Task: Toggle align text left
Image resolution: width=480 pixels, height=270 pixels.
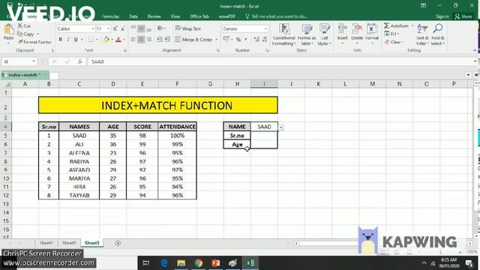Action: tap(133, 40)
